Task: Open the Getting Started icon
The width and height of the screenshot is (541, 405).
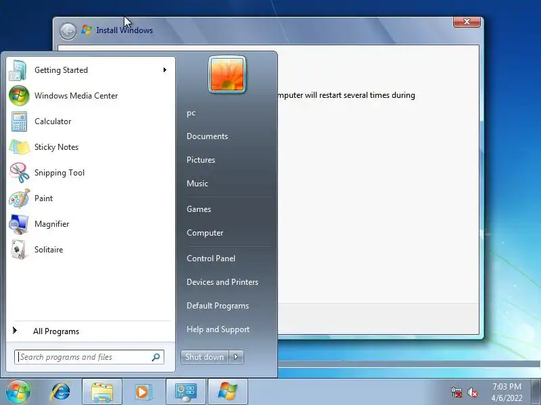Action: coord(18,70)
